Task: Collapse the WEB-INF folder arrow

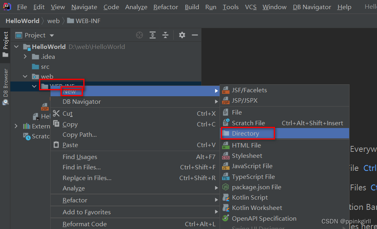Action: 34,86
